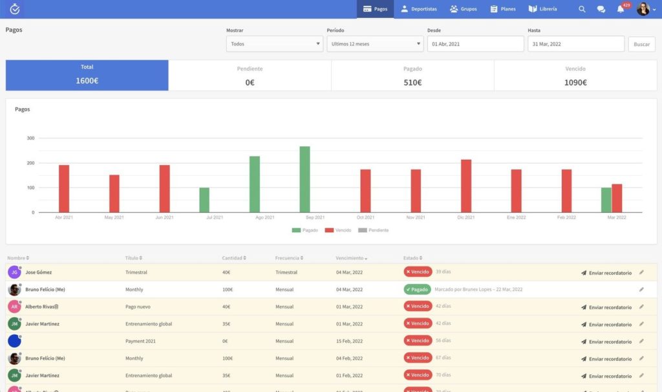This screenshot has width=662, height=392.
Task: Click Jose Gómez JG avatar
Action: point(14,272)
